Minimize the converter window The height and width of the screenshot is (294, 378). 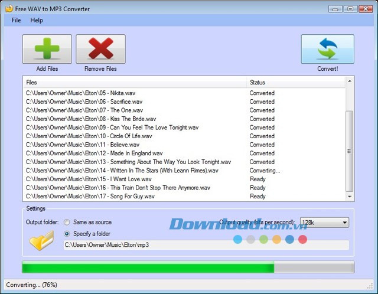tap(335, 9)
